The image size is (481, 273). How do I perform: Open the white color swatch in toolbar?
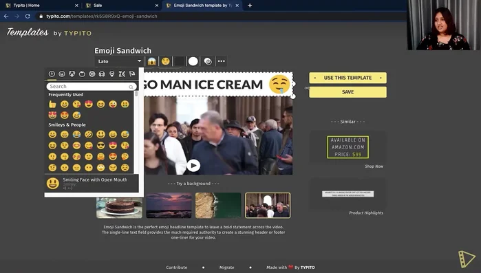tap(193, 61)
